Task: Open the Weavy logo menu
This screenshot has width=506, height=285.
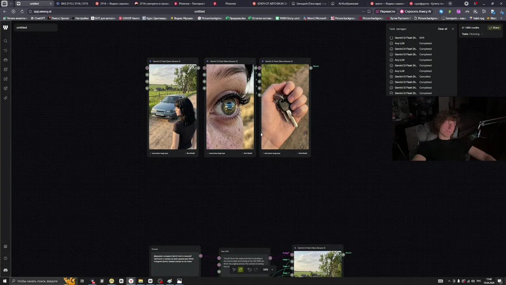Action: (6, 27)
